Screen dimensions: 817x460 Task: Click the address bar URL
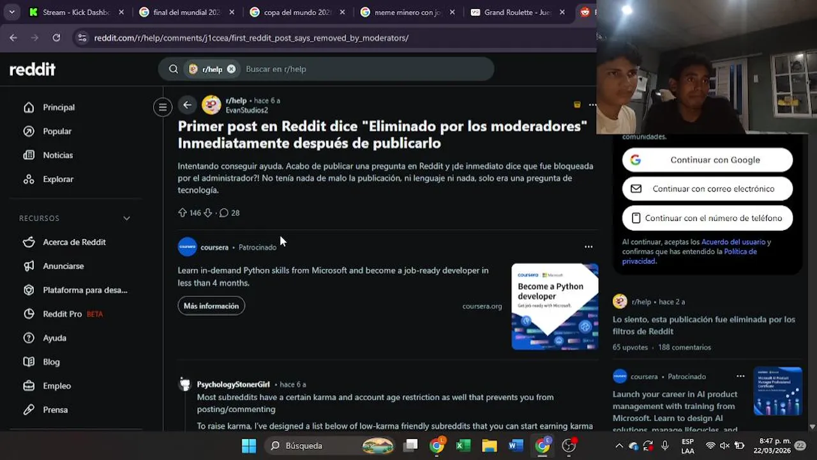251,38
